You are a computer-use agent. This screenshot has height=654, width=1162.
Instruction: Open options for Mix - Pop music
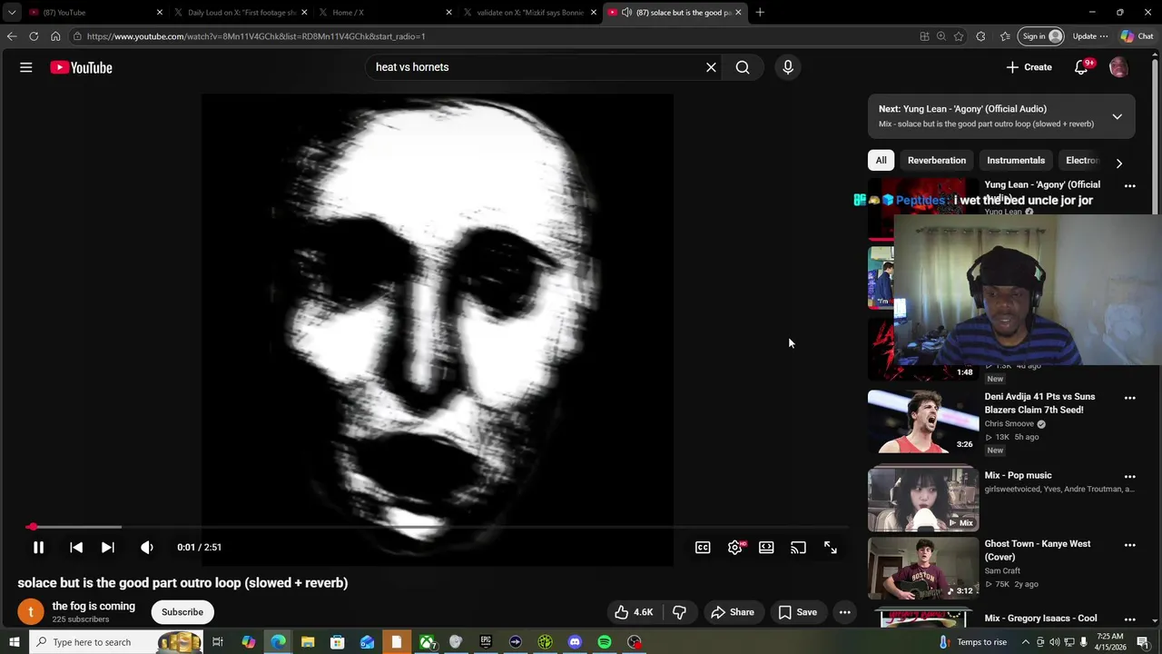pos(1129,476)
